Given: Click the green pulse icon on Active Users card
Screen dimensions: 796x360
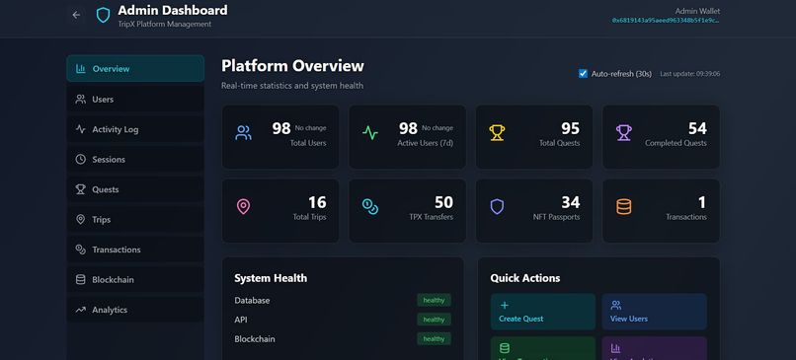Looking at the screenshot, I should pos(370,133).
